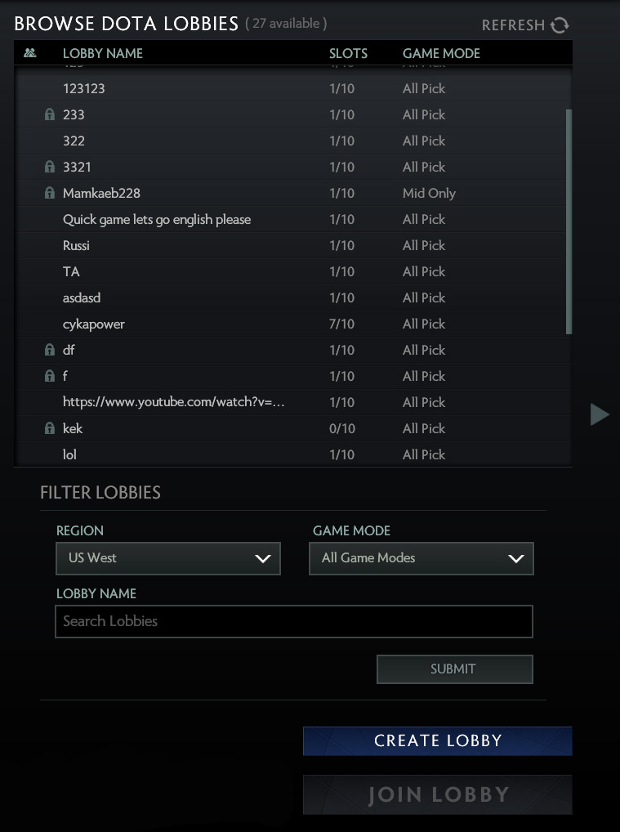Click the friends icon in column header
Viewport: 620px width, 832px height.
click(30, 53)
